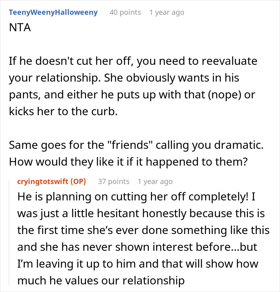
Task: Click the 40 points score
Action: click(125, 12)
